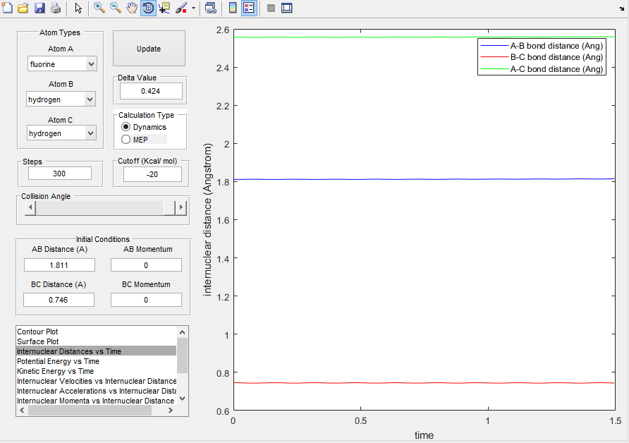629x443 pixels.
Task: Click the Delta Value input field
Action: click(x=151, y=91)
